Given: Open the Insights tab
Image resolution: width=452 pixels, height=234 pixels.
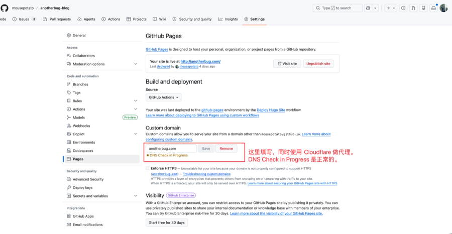Looking at the screenshot, I should (x=228, y=19).
